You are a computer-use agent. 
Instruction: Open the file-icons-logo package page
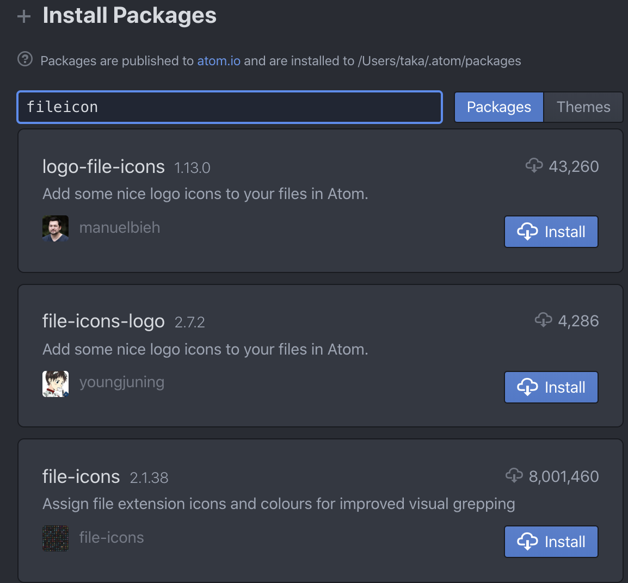click(103, 321)
